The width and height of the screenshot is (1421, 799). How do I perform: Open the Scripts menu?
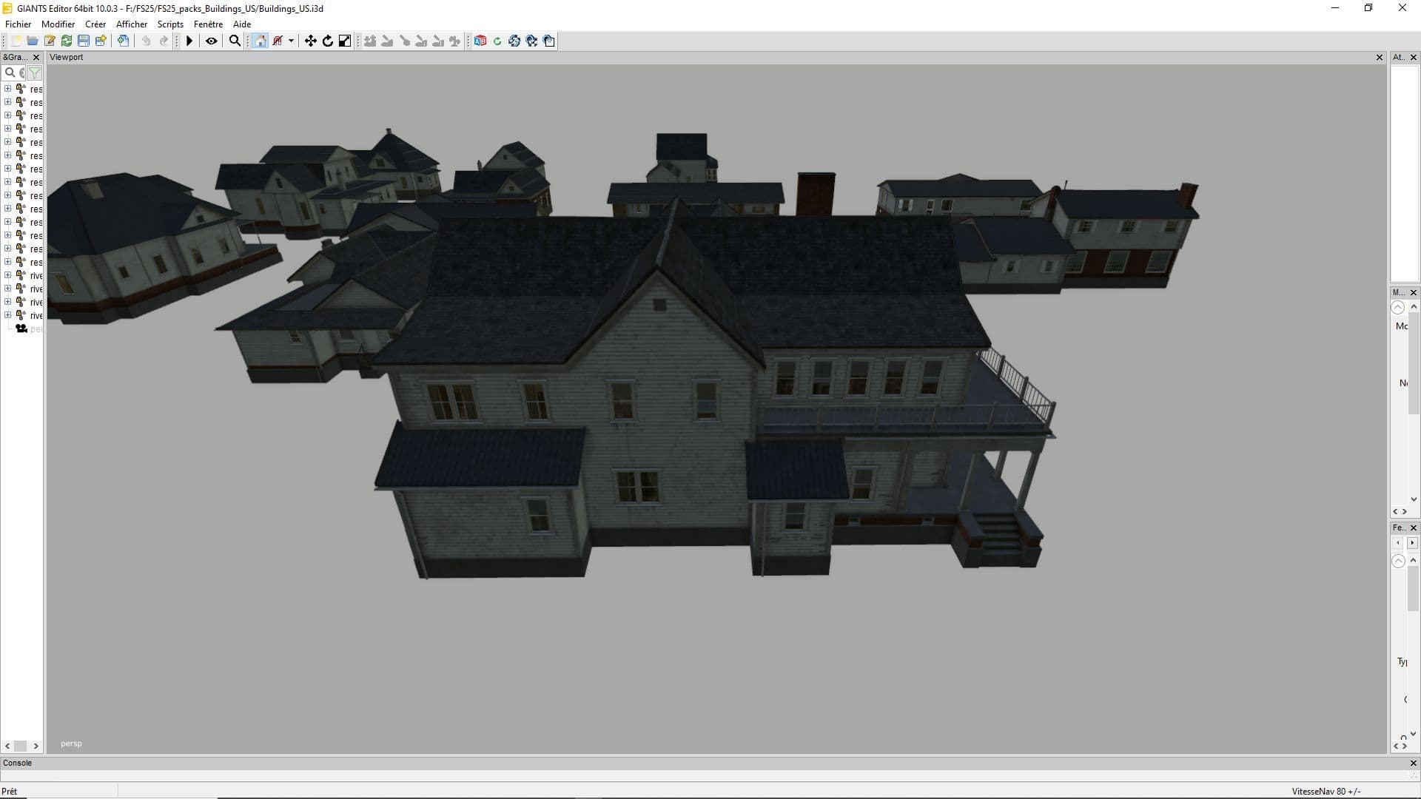169,24
